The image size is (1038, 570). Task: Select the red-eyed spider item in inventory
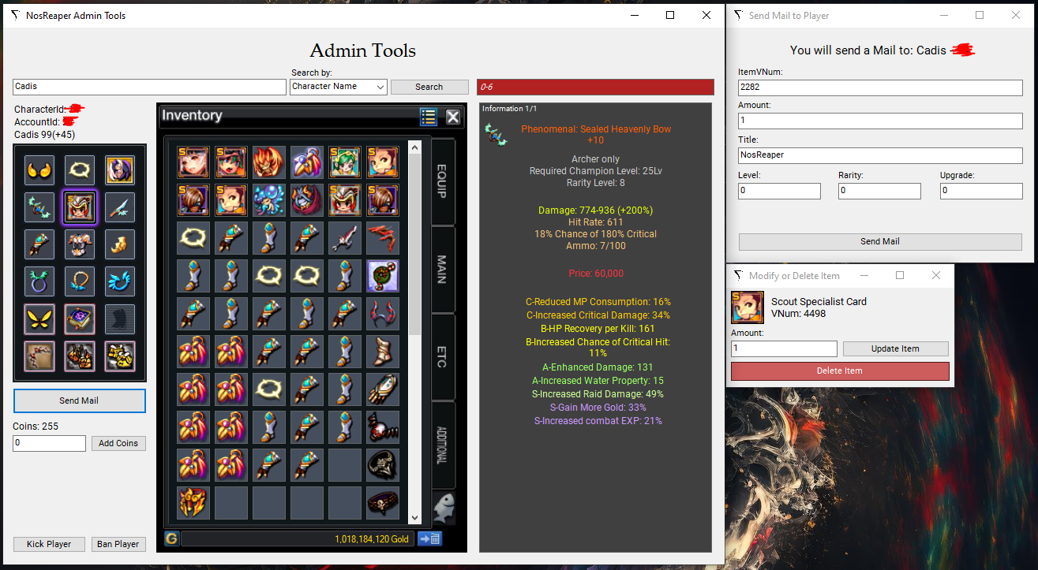point(383,427)
